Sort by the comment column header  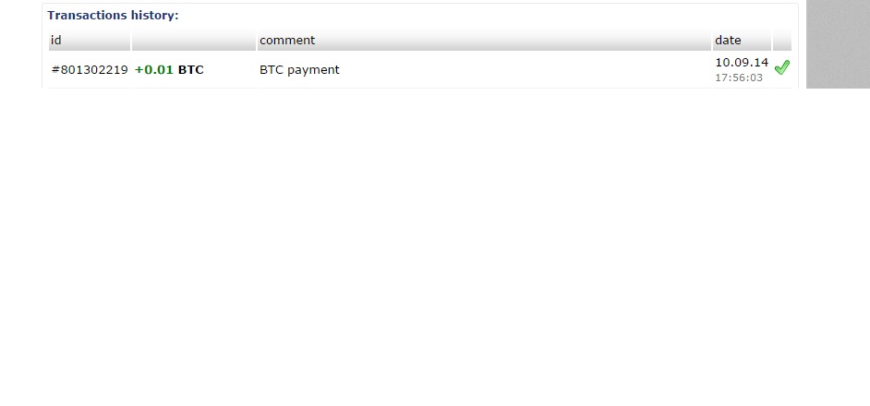point(484,40)
